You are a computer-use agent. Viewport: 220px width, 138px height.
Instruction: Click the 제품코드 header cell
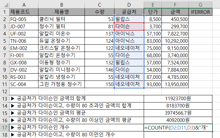tap(24, 12)
